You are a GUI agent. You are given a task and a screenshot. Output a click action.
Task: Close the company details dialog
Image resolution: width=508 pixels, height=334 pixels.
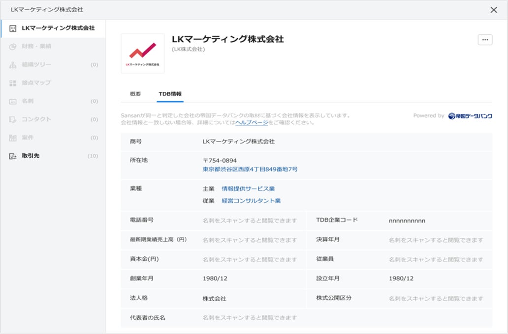[x=494, y=10]
